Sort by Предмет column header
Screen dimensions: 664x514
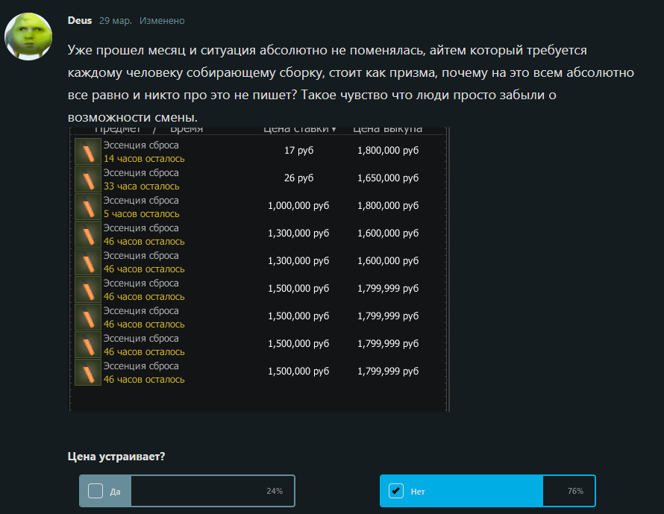(117, 130)
